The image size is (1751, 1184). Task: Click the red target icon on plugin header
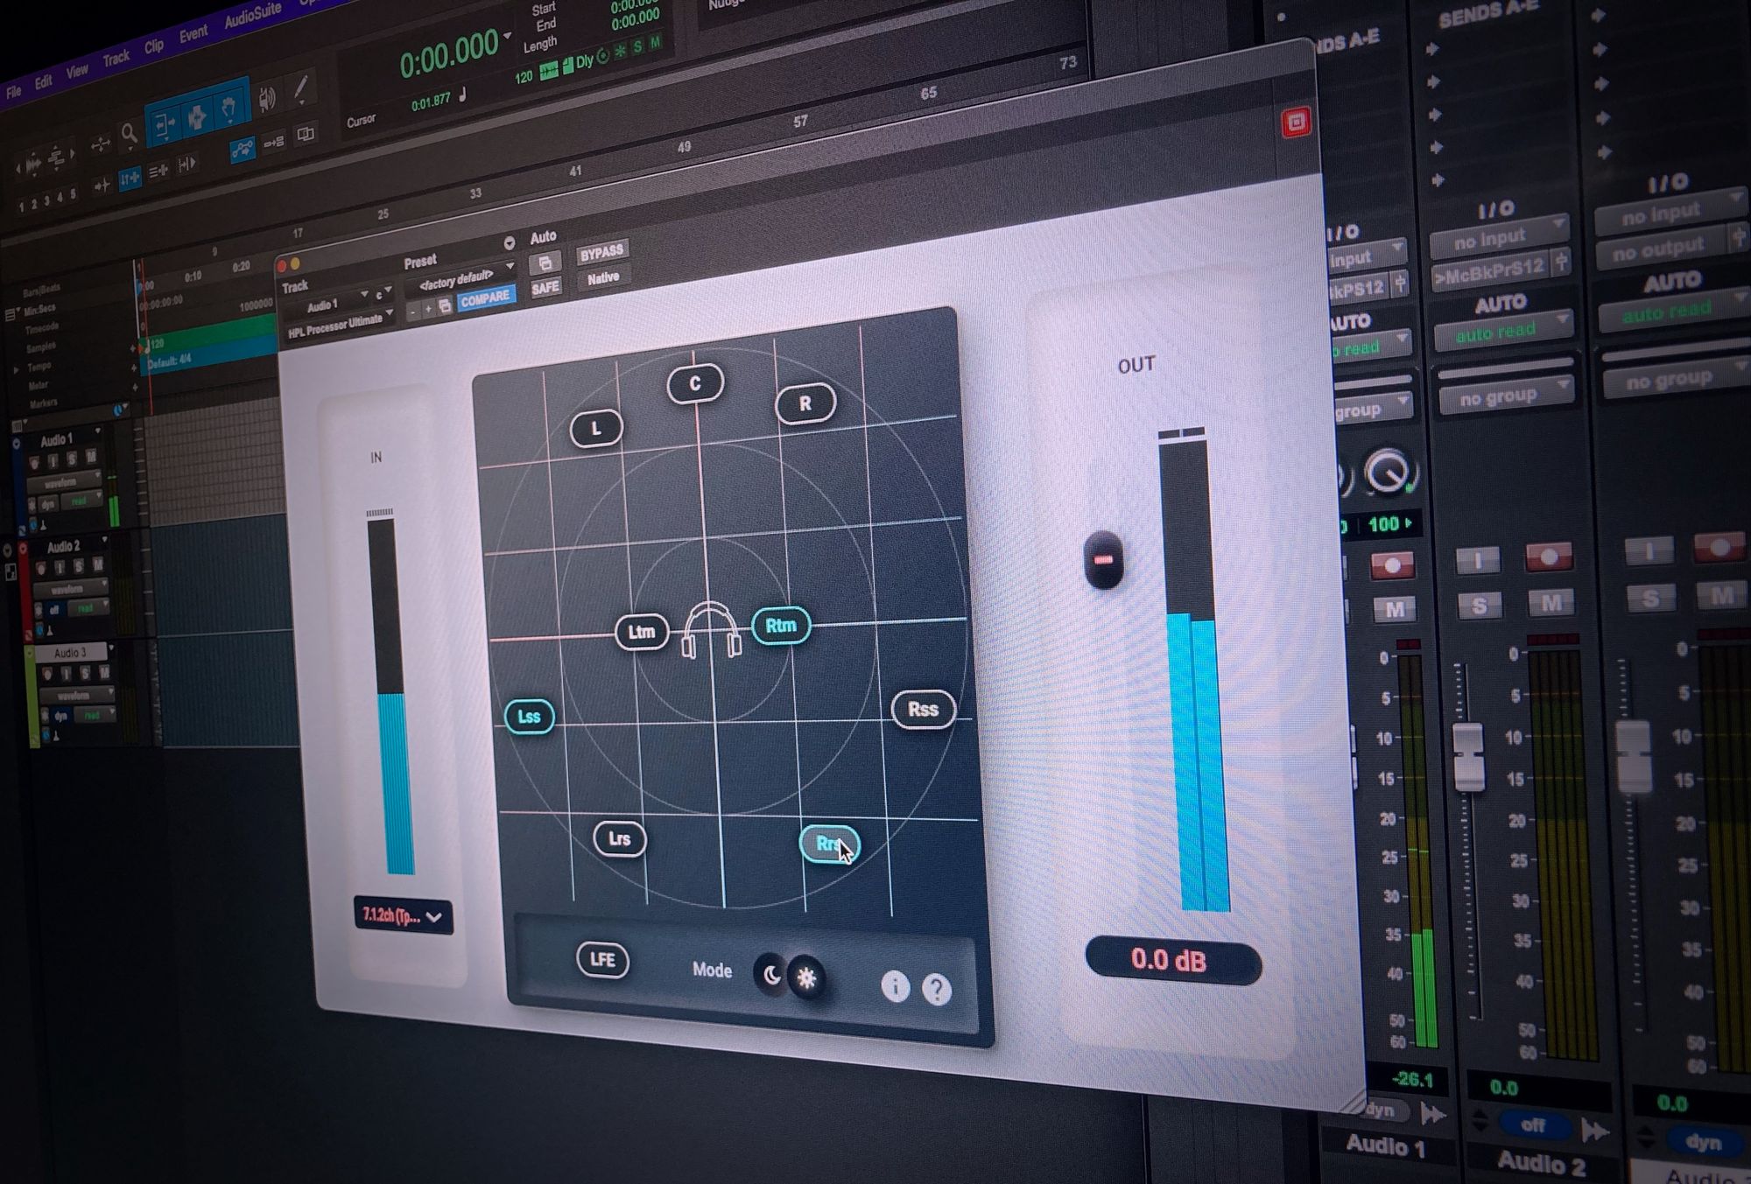click(1296, 123)
